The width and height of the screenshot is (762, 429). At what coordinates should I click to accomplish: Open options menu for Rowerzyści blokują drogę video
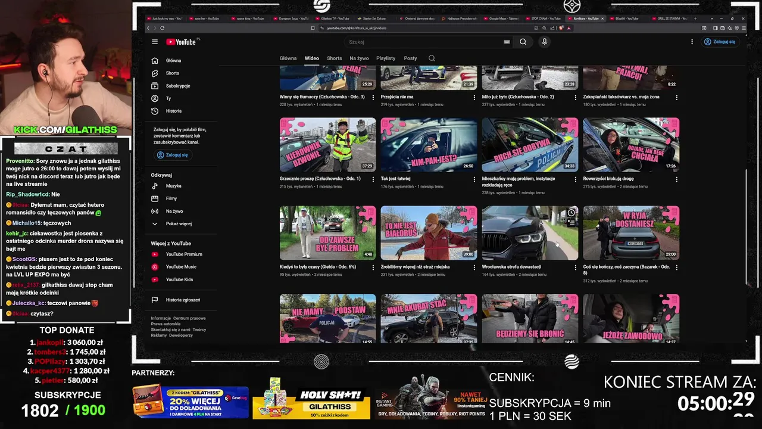(676, 179)
